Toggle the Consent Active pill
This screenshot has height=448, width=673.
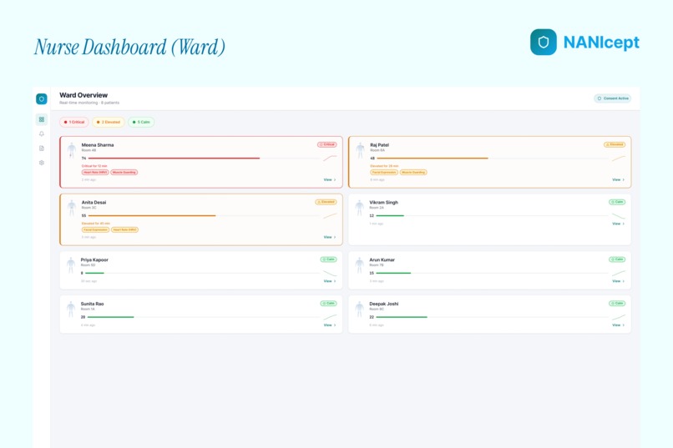click(x=613, y=98)
